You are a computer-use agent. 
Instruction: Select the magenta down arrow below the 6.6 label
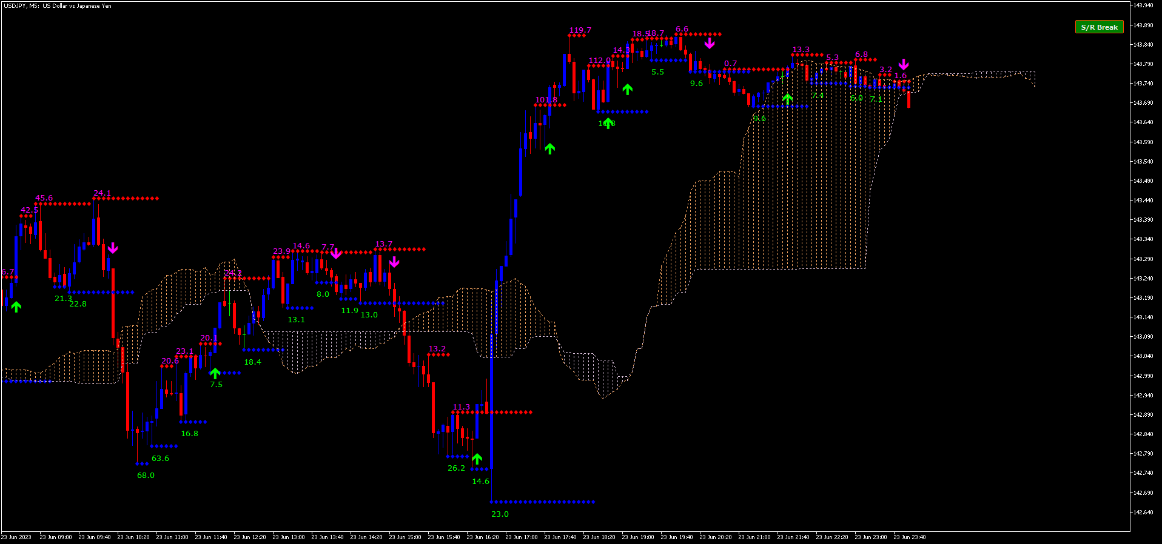pos(710,43)
